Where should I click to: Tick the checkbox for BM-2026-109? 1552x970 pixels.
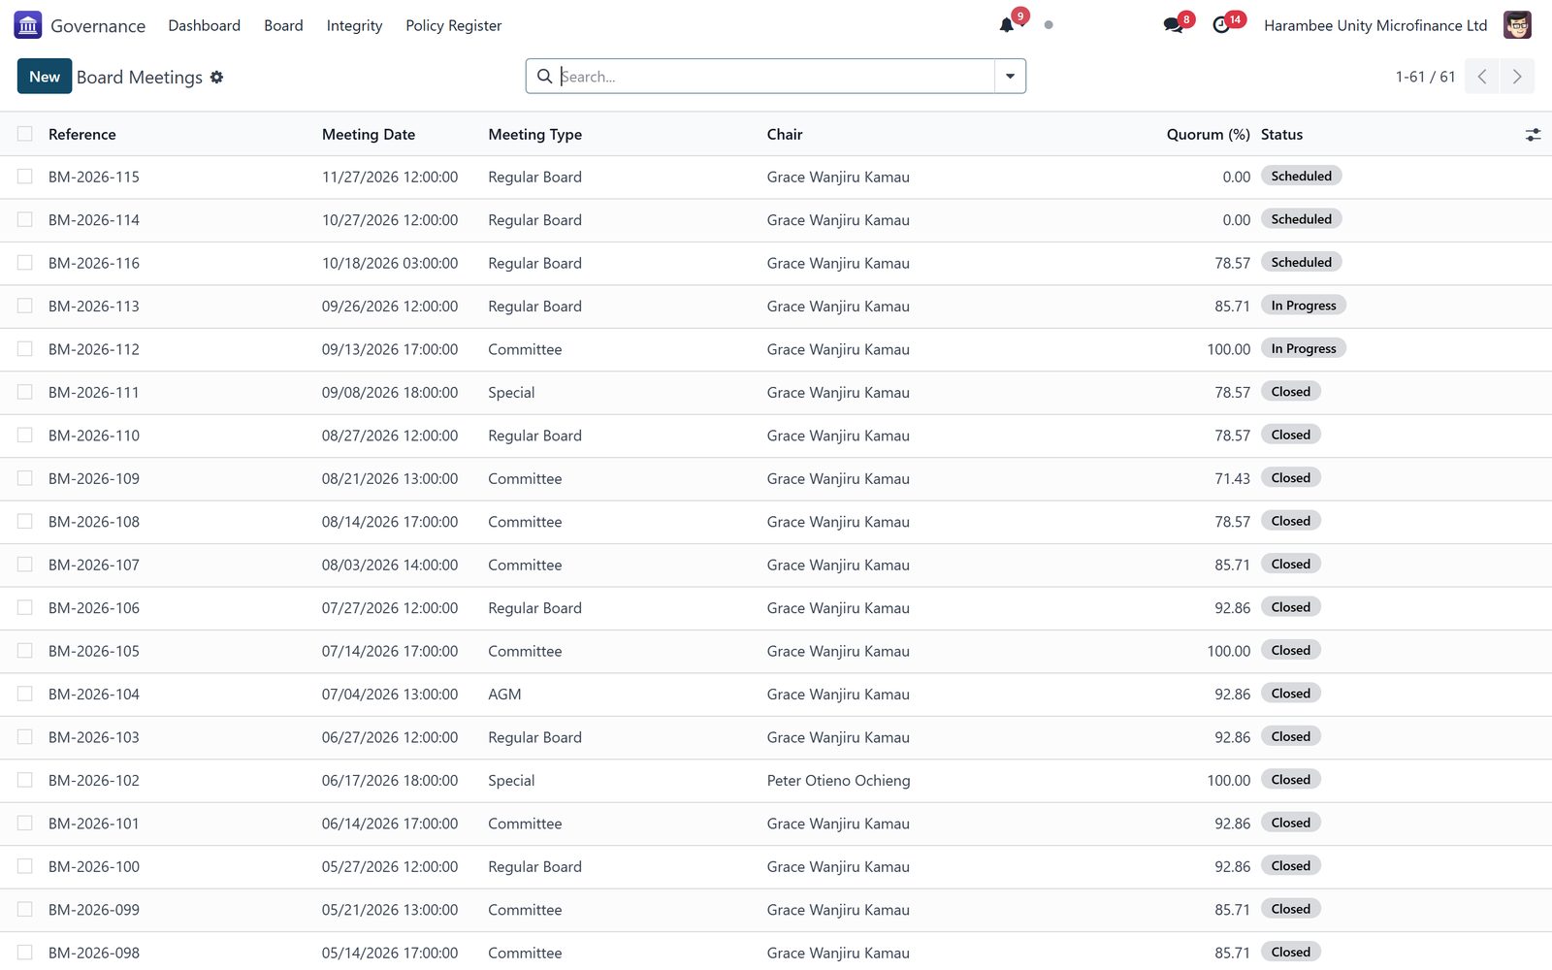[x=25, y=478]
